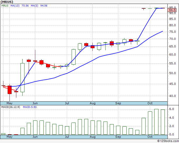179x143 pixels.
Task: Click the 0.0 MACD axis label
Action: (172, 134)
